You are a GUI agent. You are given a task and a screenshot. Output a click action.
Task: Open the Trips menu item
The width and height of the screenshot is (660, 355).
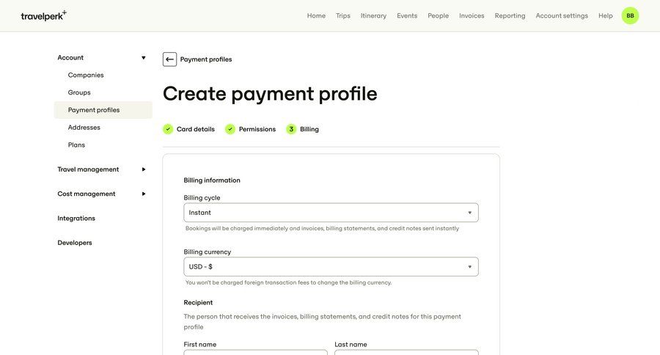click(343, 15)
